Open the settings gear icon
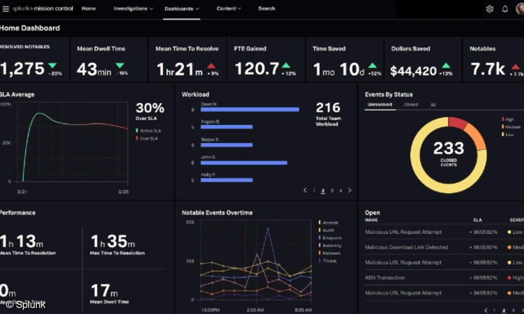The height and width of the screenshot is (314, 524). coord(490,9)
